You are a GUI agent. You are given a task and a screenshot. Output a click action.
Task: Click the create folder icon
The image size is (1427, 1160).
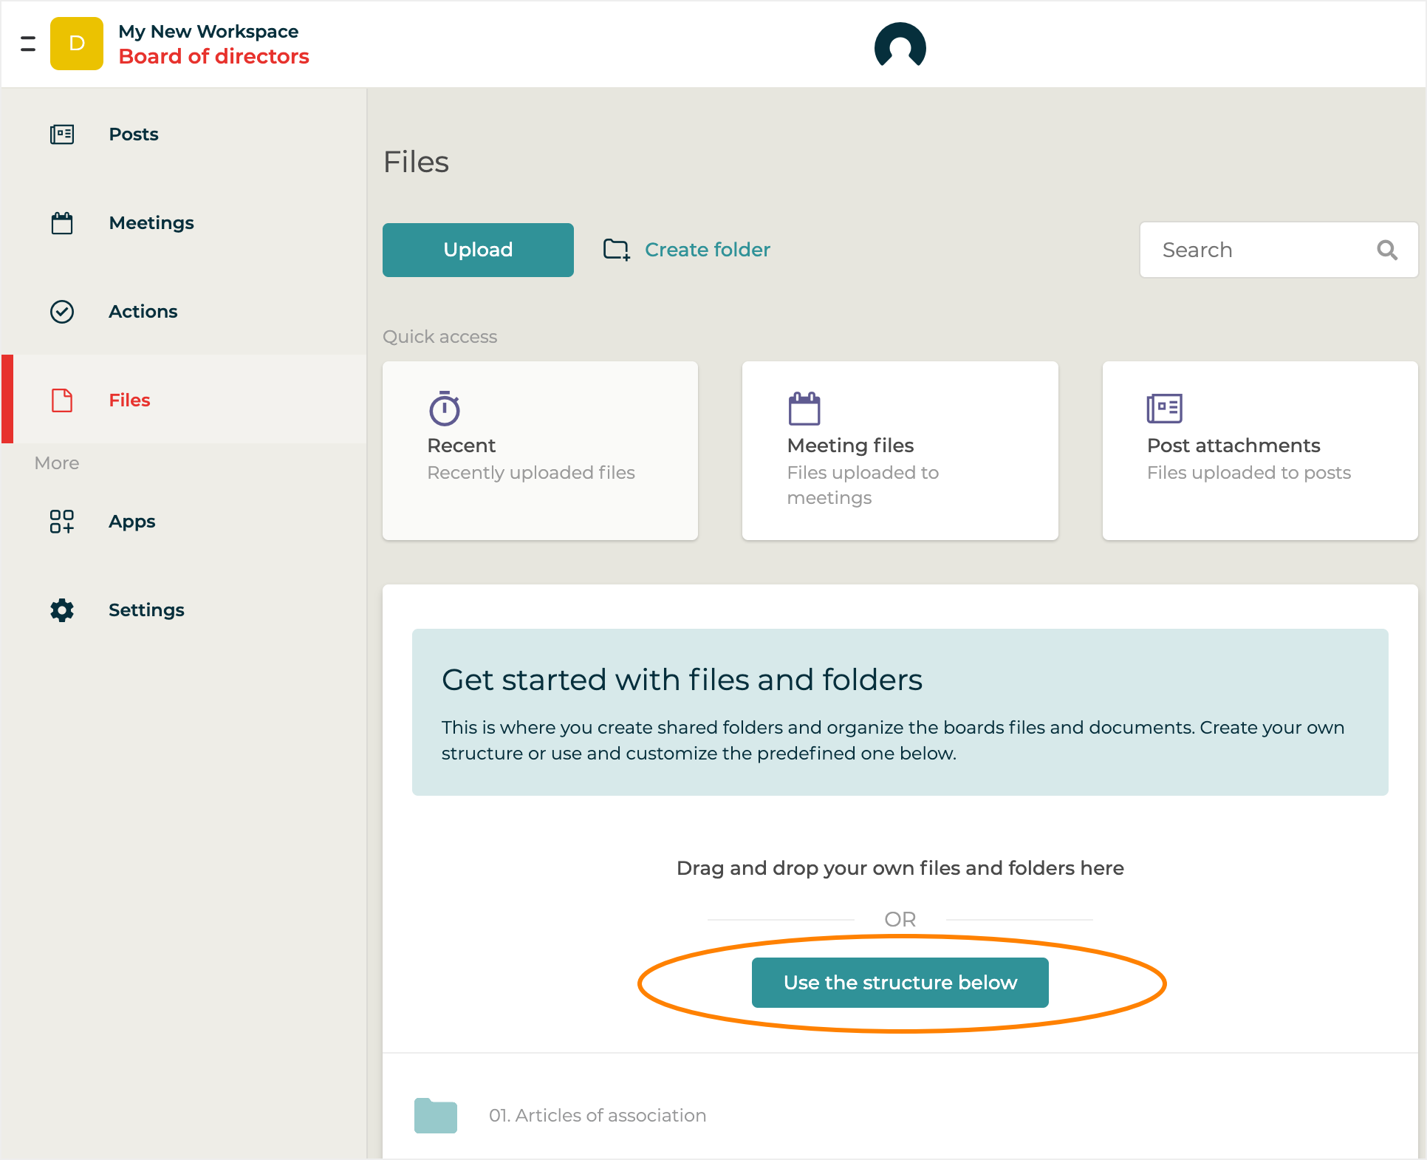616,250
